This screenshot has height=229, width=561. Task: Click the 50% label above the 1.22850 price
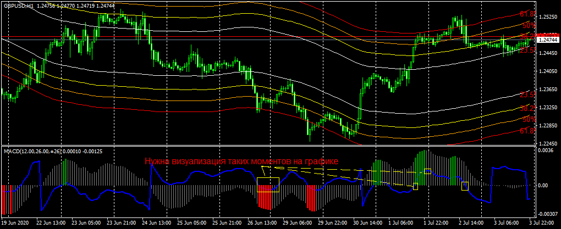click(x=529, y=119)
